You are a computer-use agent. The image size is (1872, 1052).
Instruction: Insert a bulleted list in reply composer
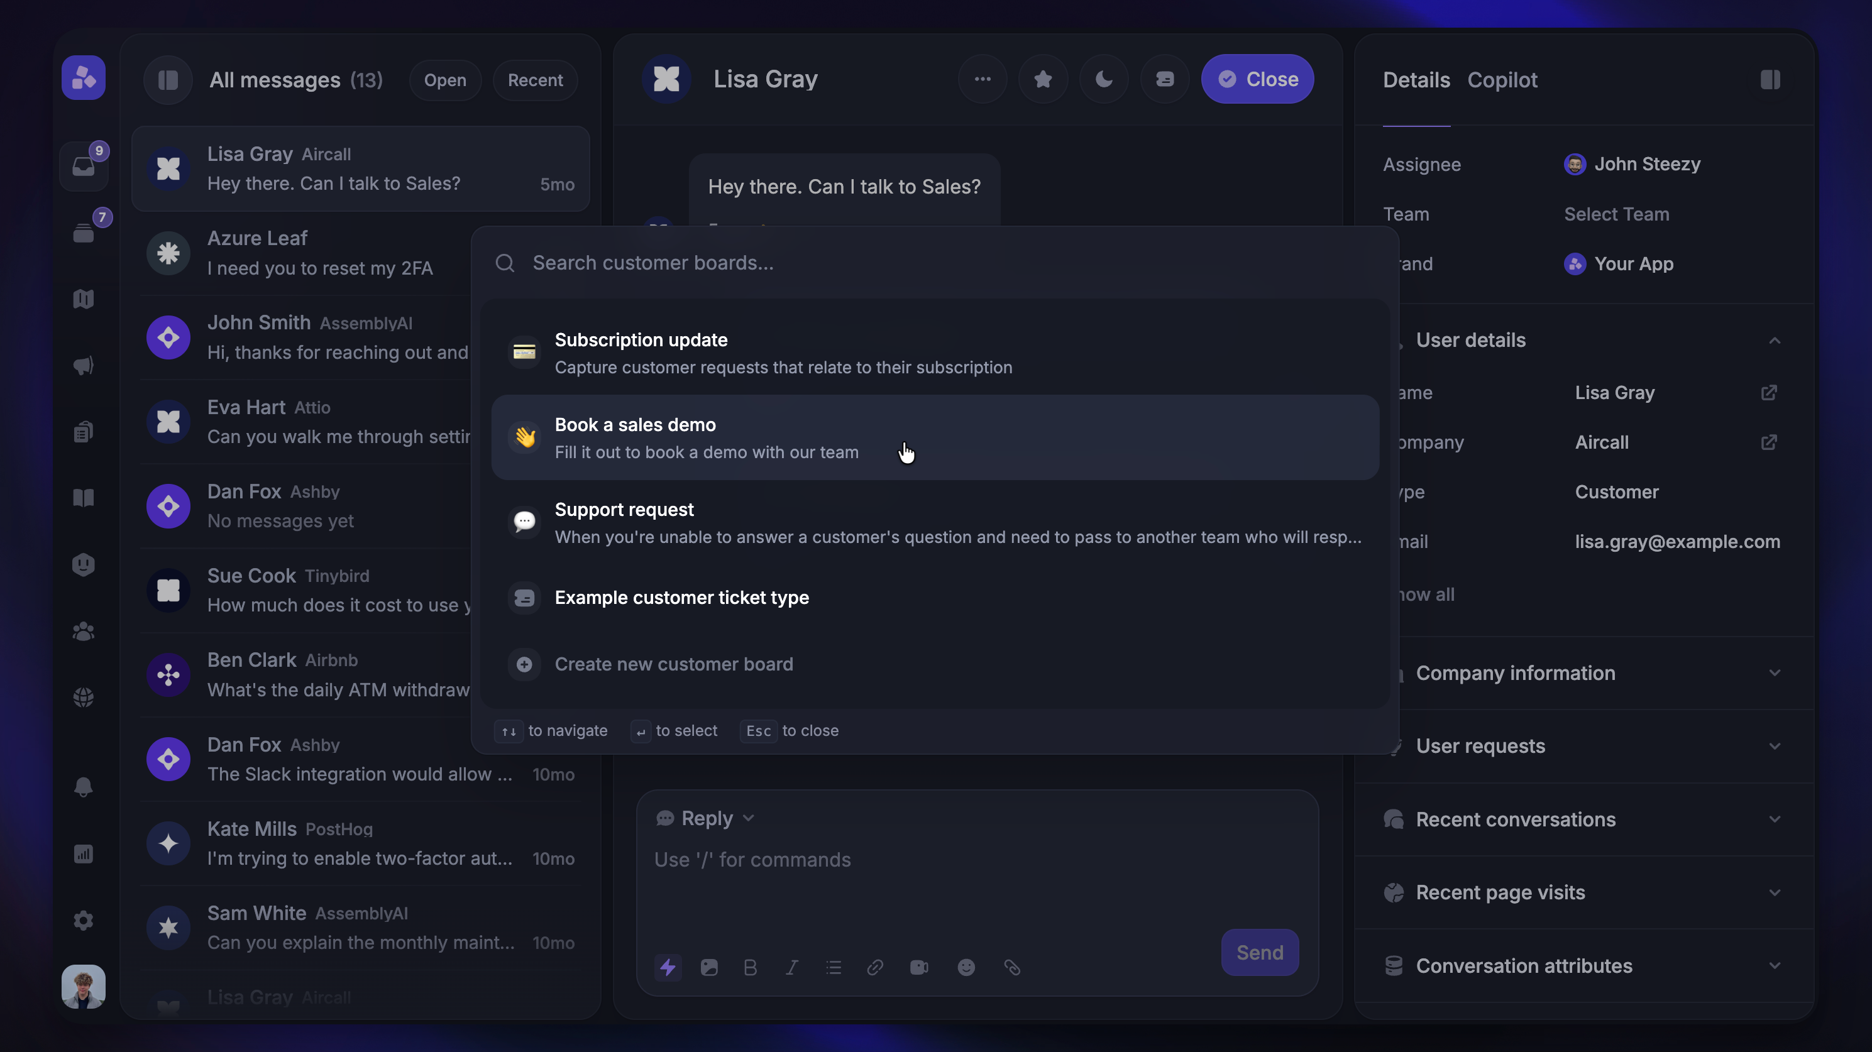tap(834, 967)
